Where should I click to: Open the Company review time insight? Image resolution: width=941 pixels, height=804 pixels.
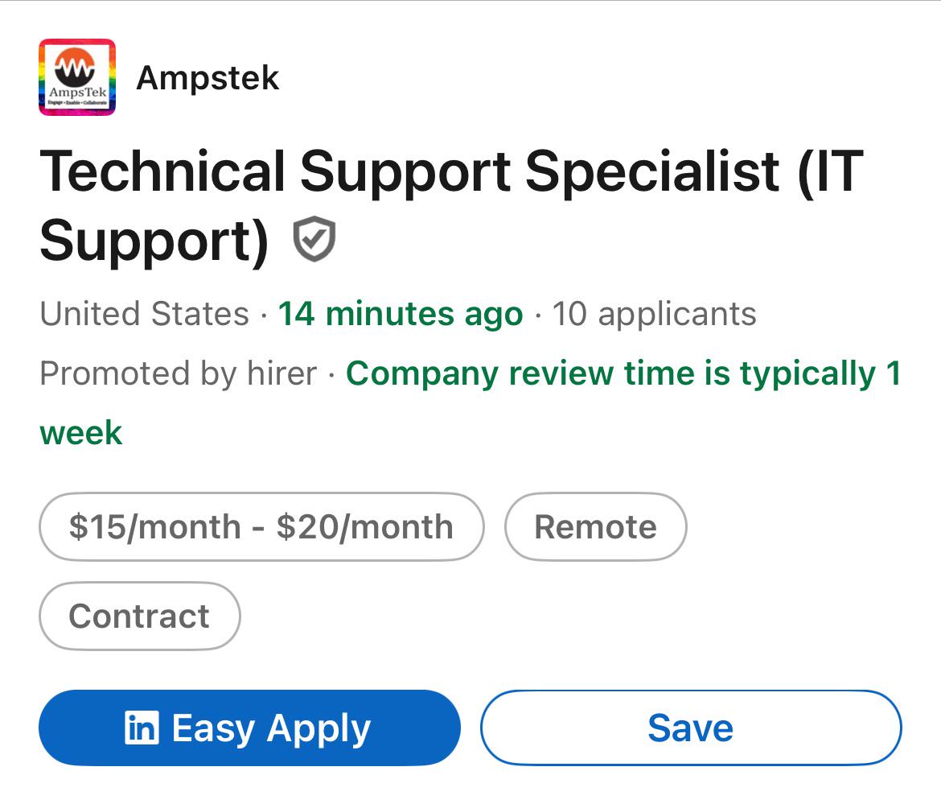click(x=470, y=402)
